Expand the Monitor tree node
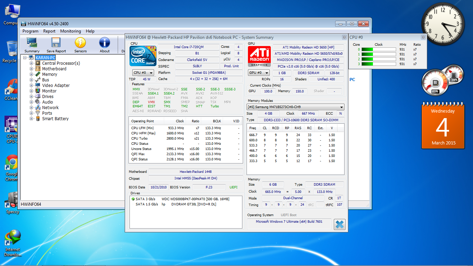The width and height of the screenshot is (473, 266). click(x=32, y=91)
